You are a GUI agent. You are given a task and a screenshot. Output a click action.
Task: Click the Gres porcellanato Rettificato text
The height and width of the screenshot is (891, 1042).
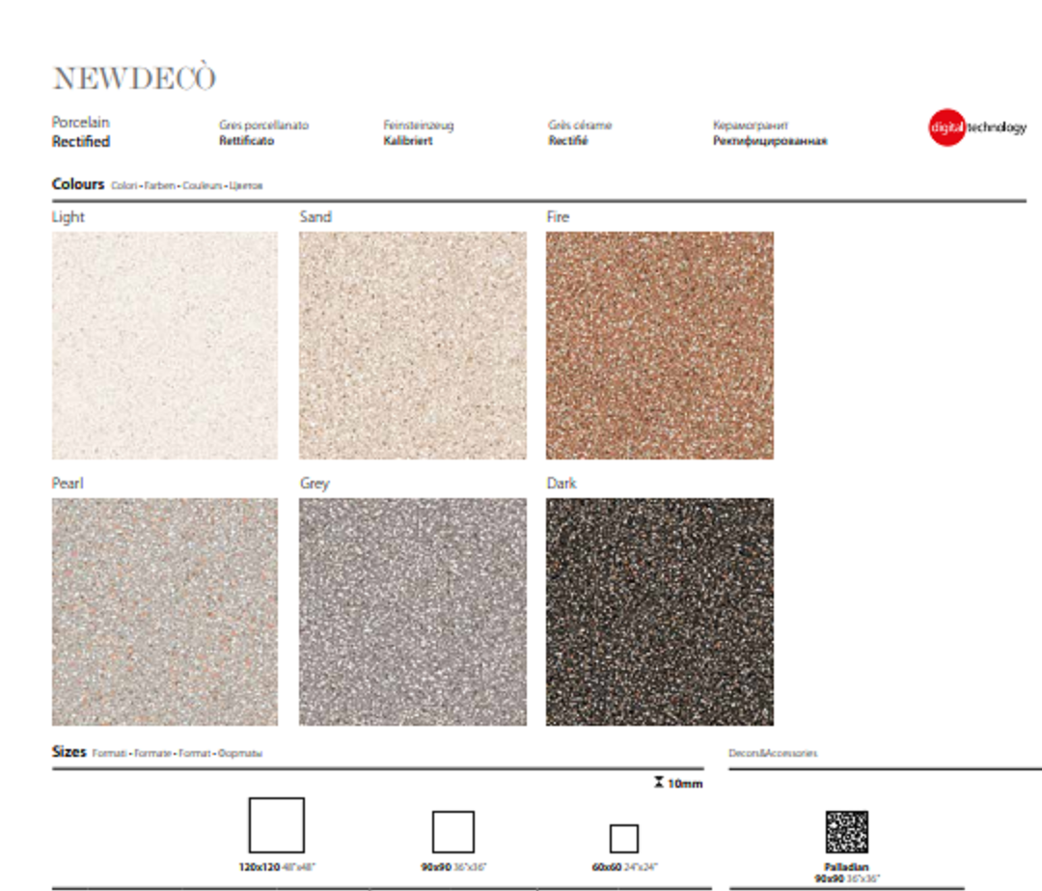click(263, 133)
